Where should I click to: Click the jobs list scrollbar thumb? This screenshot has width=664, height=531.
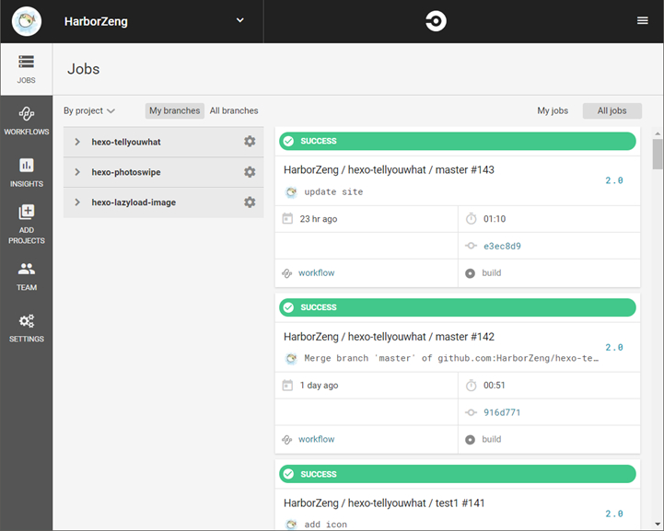coord(658,154)
